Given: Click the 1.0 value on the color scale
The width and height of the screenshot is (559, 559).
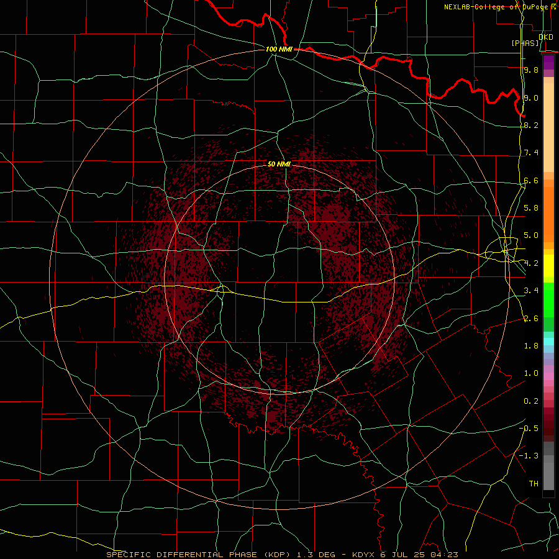Looking at the screenshot, I should [x=531, y=373].
